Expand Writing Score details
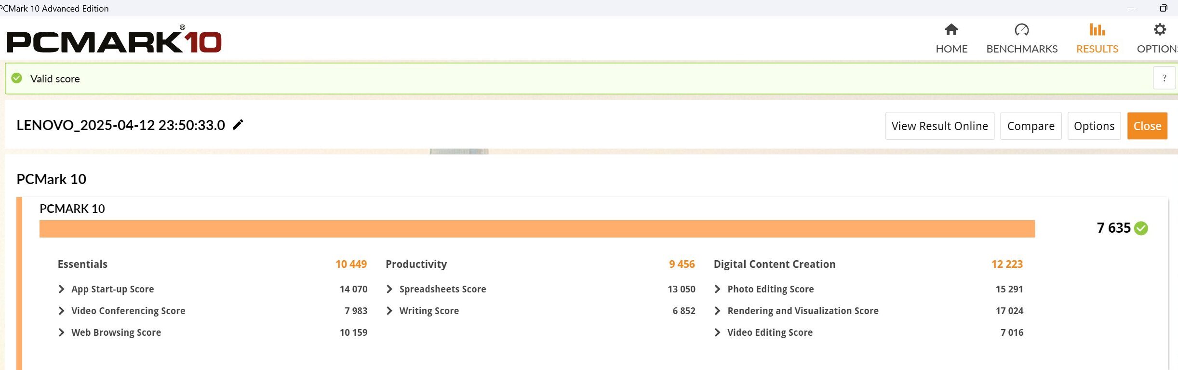This screenshot has height=370, width=1178. (389, 311)
